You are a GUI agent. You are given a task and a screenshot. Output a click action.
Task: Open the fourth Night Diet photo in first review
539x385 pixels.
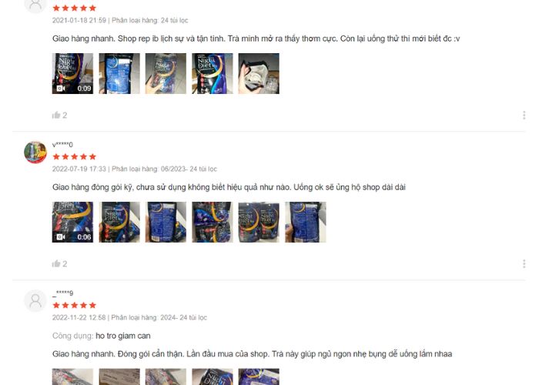(212, 74)
